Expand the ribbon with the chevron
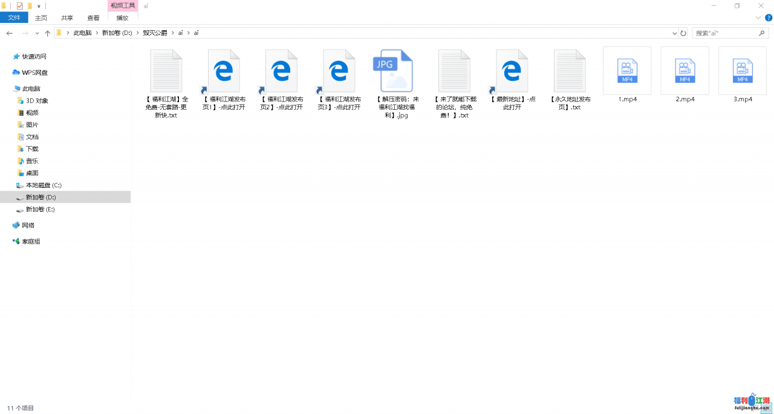 tap(759, 18)
